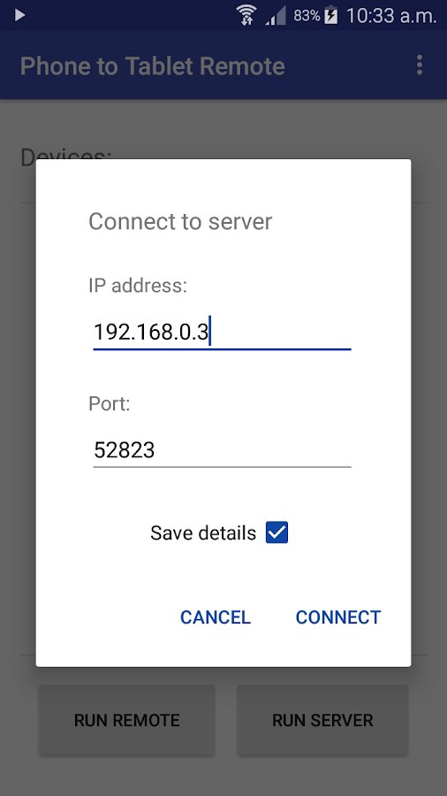The height and width of the screenshot is (796, 447).
Task: Click the CANCEL button
Action: pos(216,617)
